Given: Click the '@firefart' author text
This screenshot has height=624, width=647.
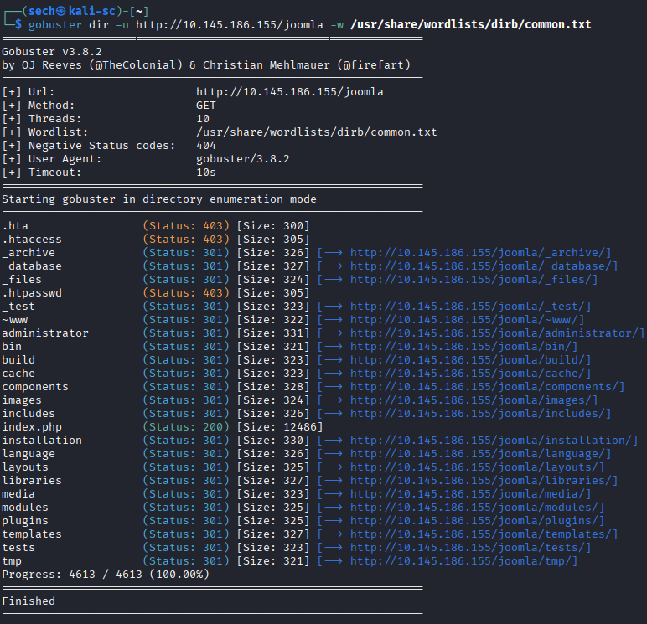Looking at the screenshot, I should 374,65.
